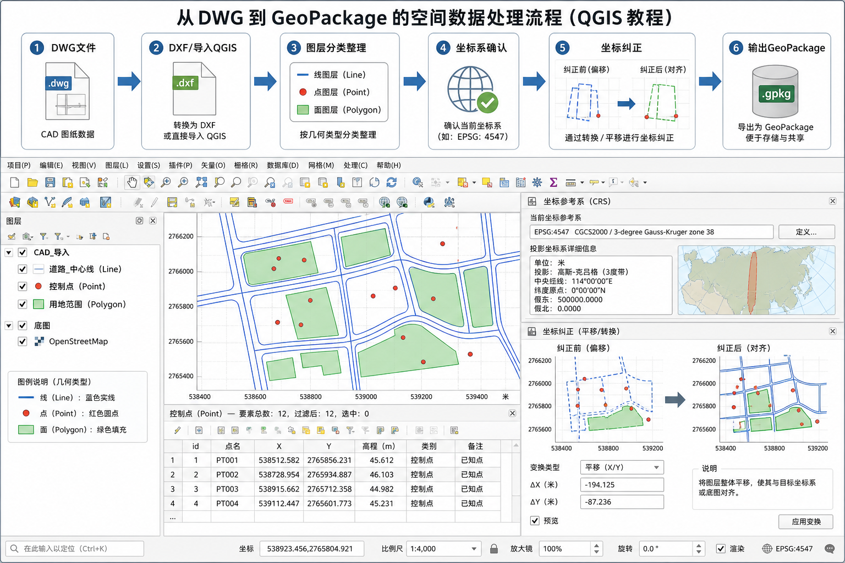This screenshot has height=563, width=845.
Task: Open the 处理(C) menu
Action: [x=355, y=165]
